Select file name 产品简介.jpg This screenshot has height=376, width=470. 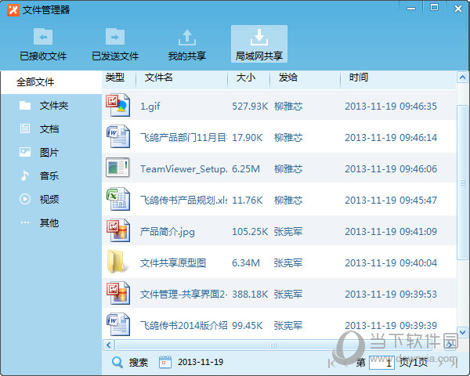pos(168,232)
